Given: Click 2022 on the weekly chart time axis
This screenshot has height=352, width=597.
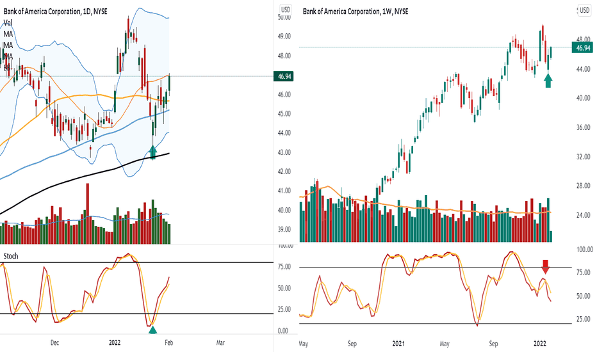Looking at the screenshot, I should [540, 344].
